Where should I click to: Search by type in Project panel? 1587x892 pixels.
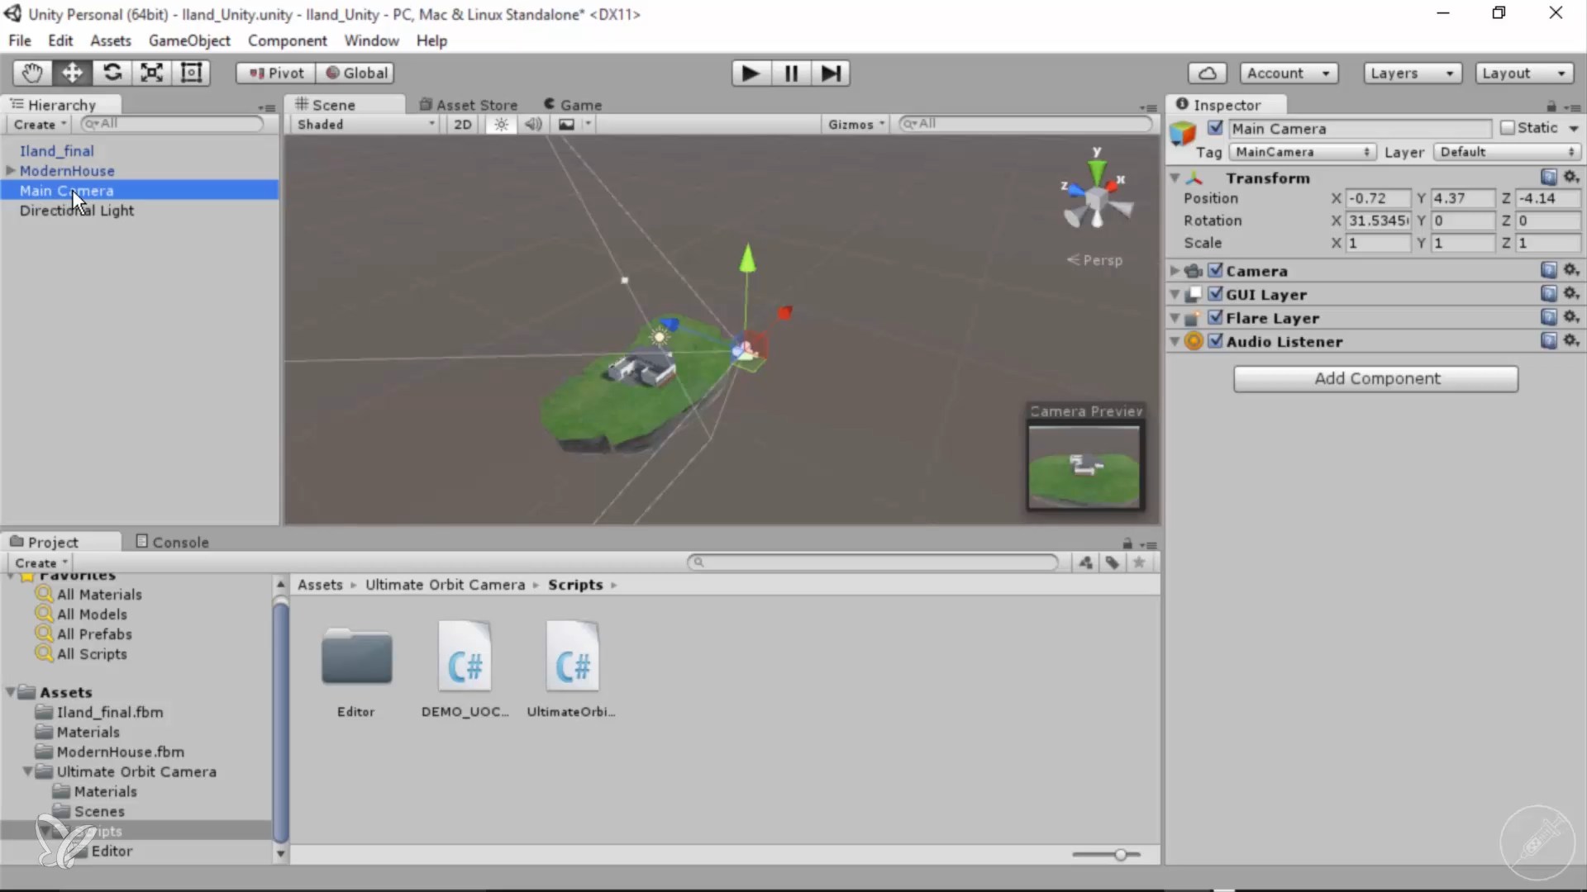tap(1086, 562)
